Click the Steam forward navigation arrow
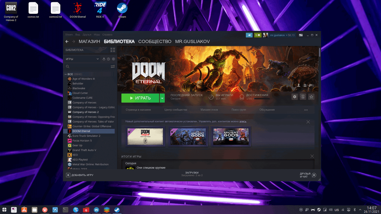The width and height of the screenshot is (381, 214). 73,42
